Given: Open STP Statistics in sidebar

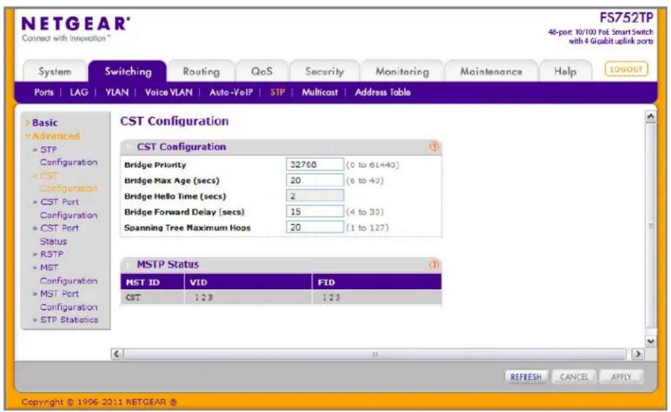Looking at the screenshot, I should 69,320.
